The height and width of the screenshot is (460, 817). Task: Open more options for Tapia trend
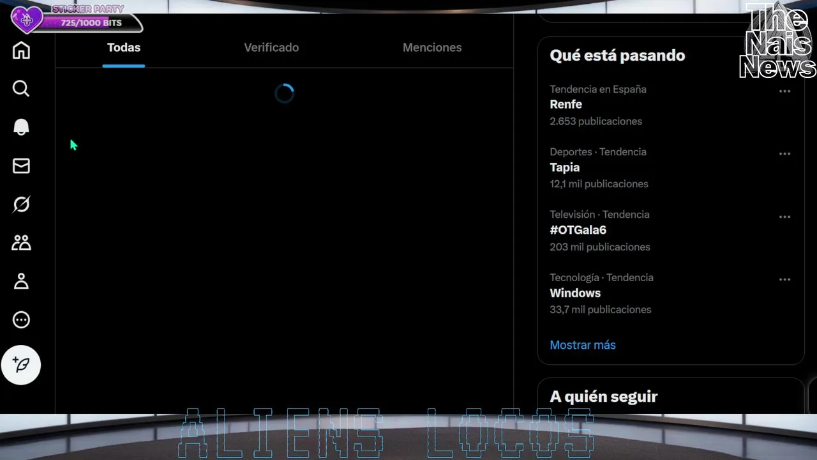click(x=784, y=154)
